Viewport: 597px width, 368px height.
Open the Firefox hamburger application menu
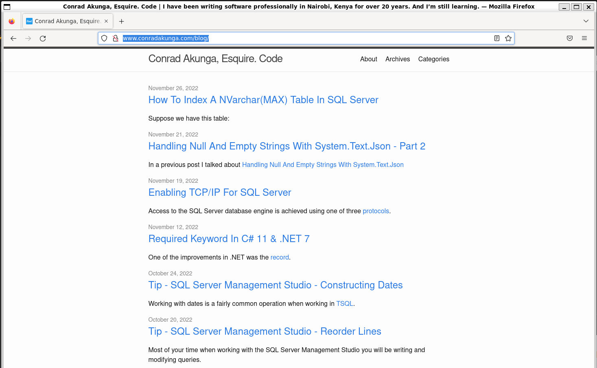pos(584,38)
